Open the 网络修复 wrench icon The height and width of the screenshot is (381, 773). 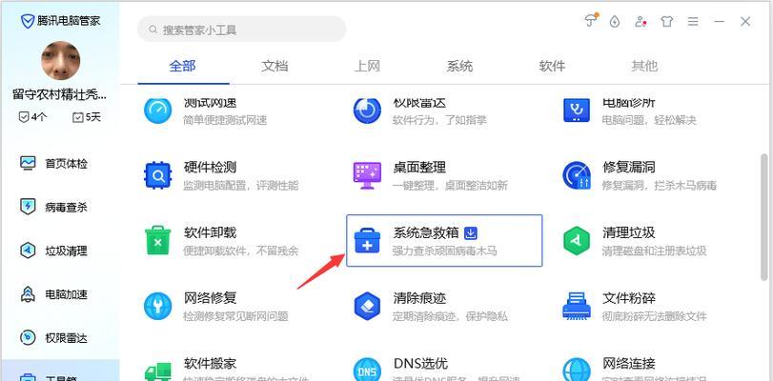tap(158, 306)
